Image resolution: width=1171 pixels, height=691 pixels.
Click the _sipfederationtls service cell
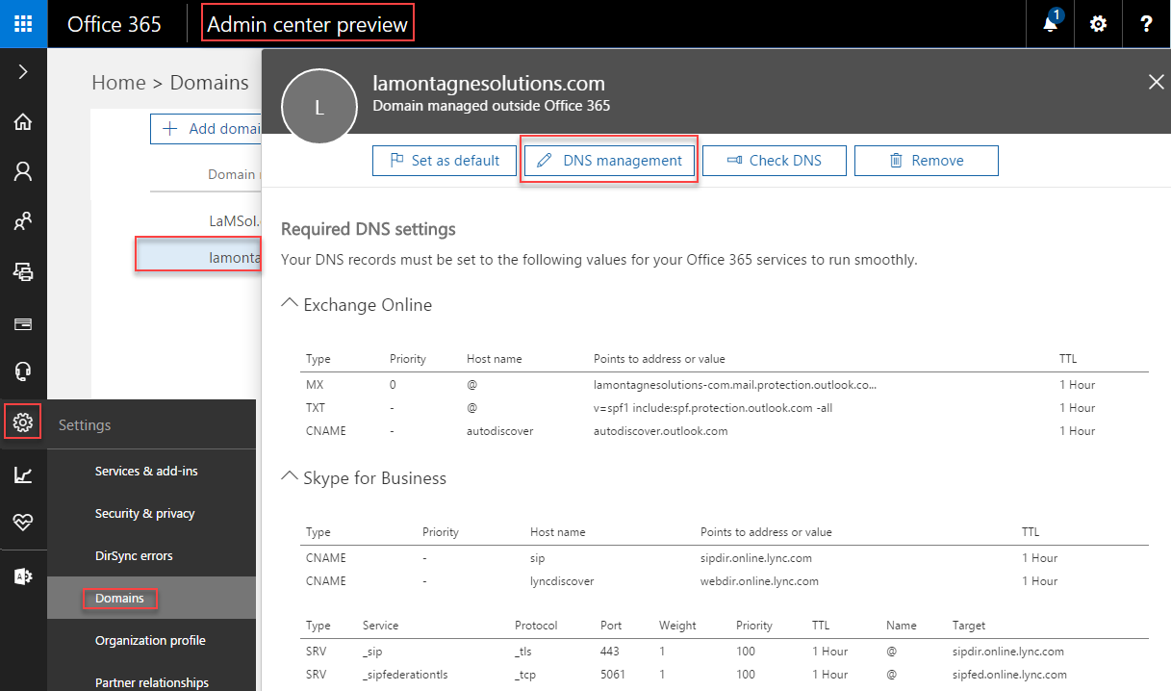[405, 675]
